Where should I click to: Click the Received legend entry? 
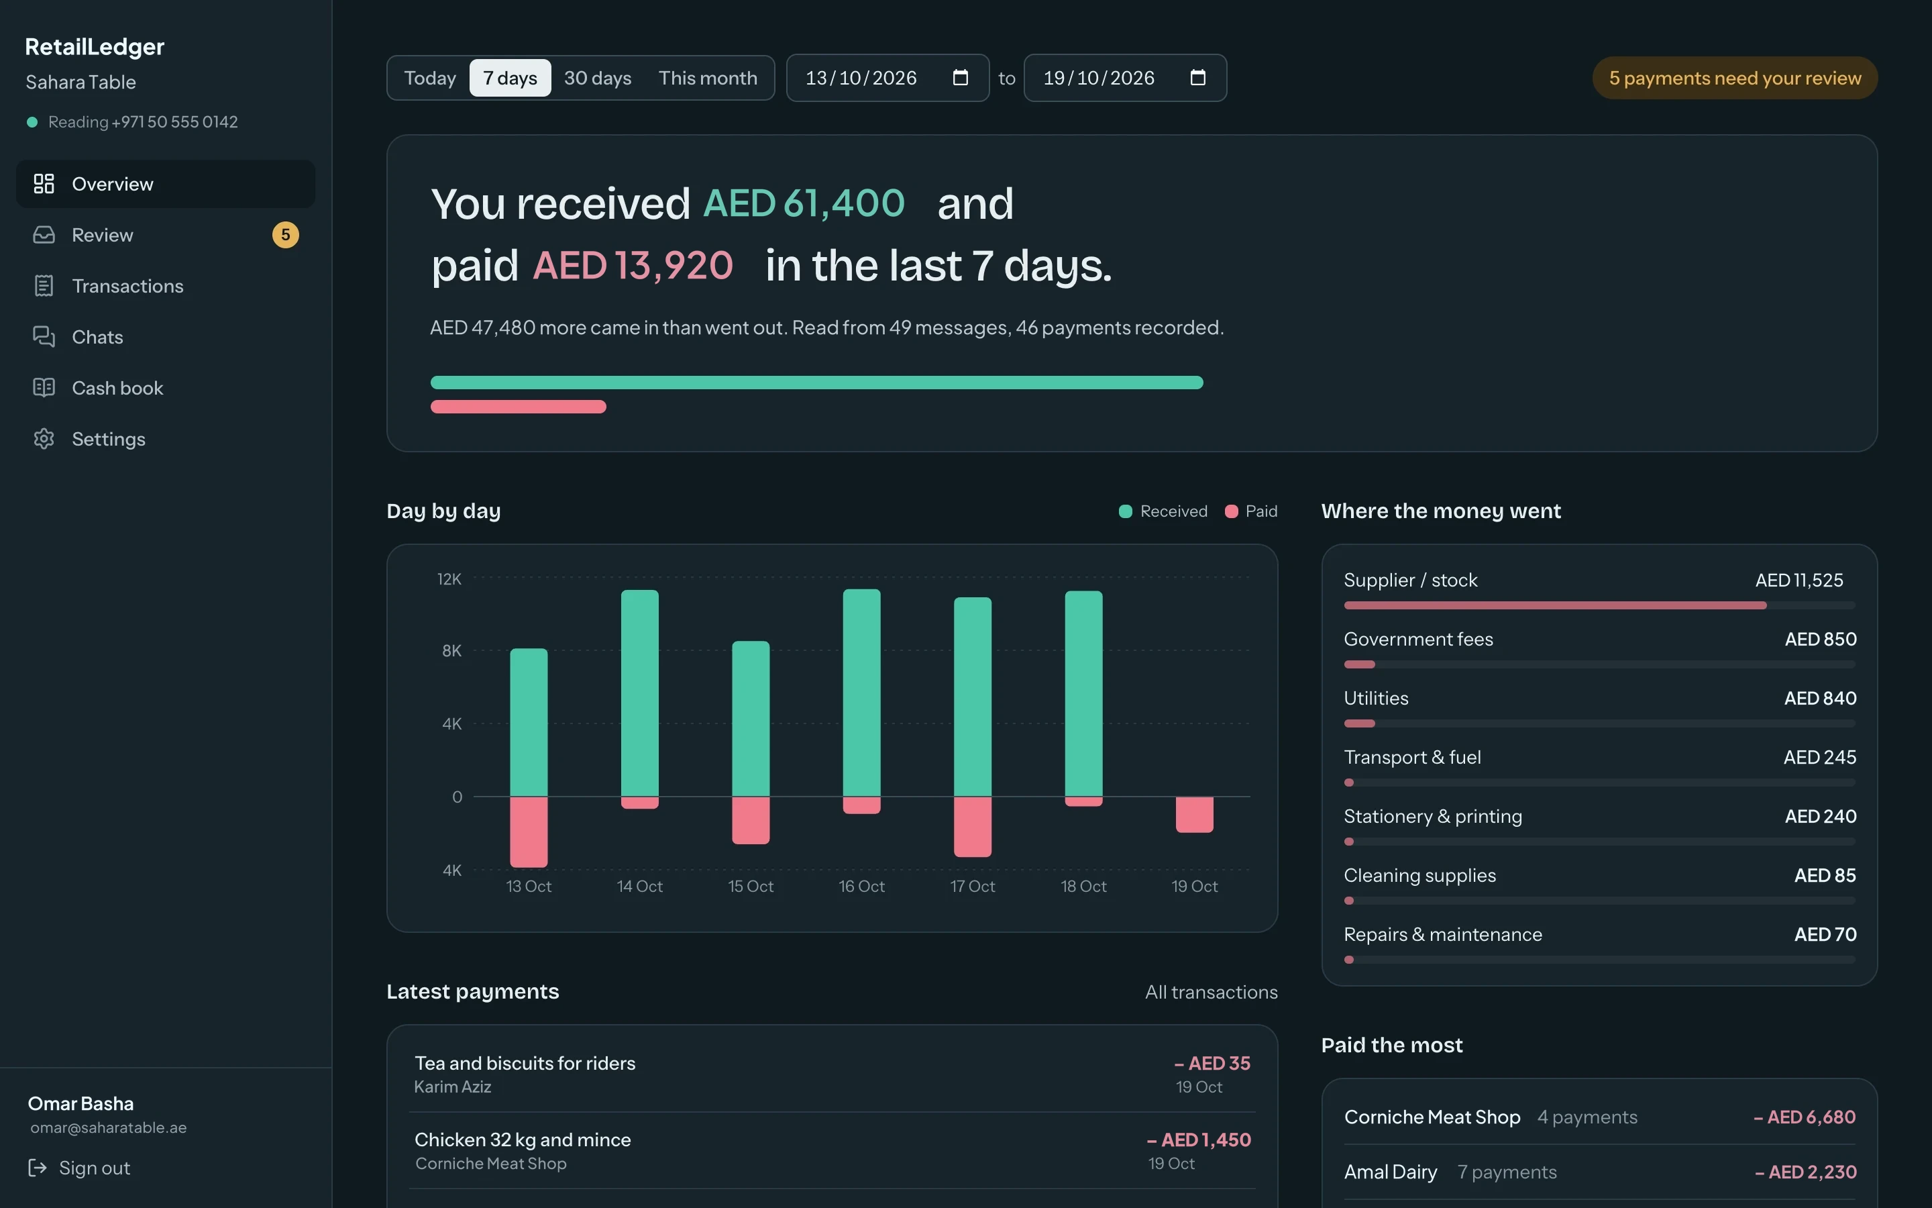tap(1163, 511)
